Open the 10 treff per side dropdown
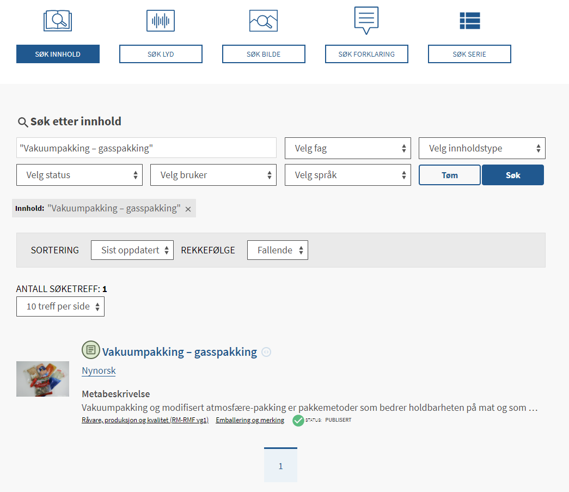The width and height of the screenshot is (569, 492). tap(60, 306)
